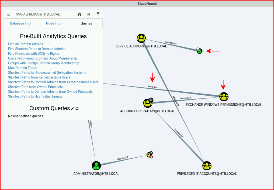The height and width of the screenshot is (190, 274).
Task: Select the small high-value target group node
Action: pos(150,155)
